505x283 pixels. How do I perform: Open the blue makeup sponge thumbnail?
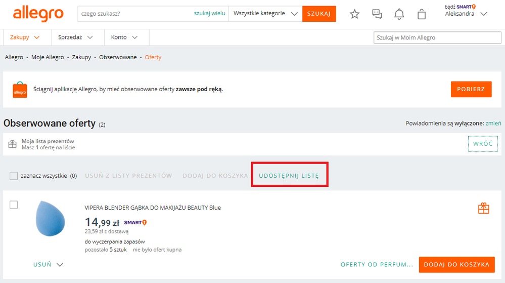pos(50,218)
